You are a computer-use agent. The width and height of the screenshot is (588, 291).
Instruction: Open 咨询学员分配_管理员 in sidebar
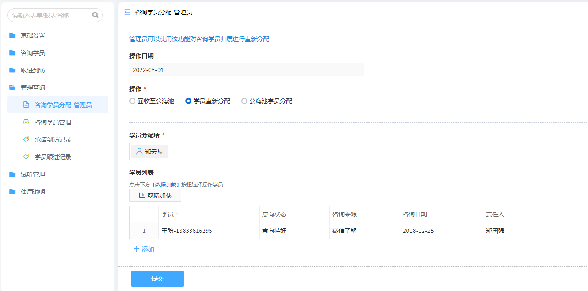63,105
